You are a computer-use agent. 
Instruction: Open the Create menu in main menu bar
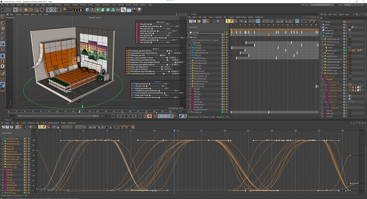click(12, 5)
